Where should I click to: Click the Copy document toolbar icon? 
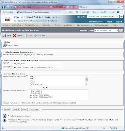[25, 36]
